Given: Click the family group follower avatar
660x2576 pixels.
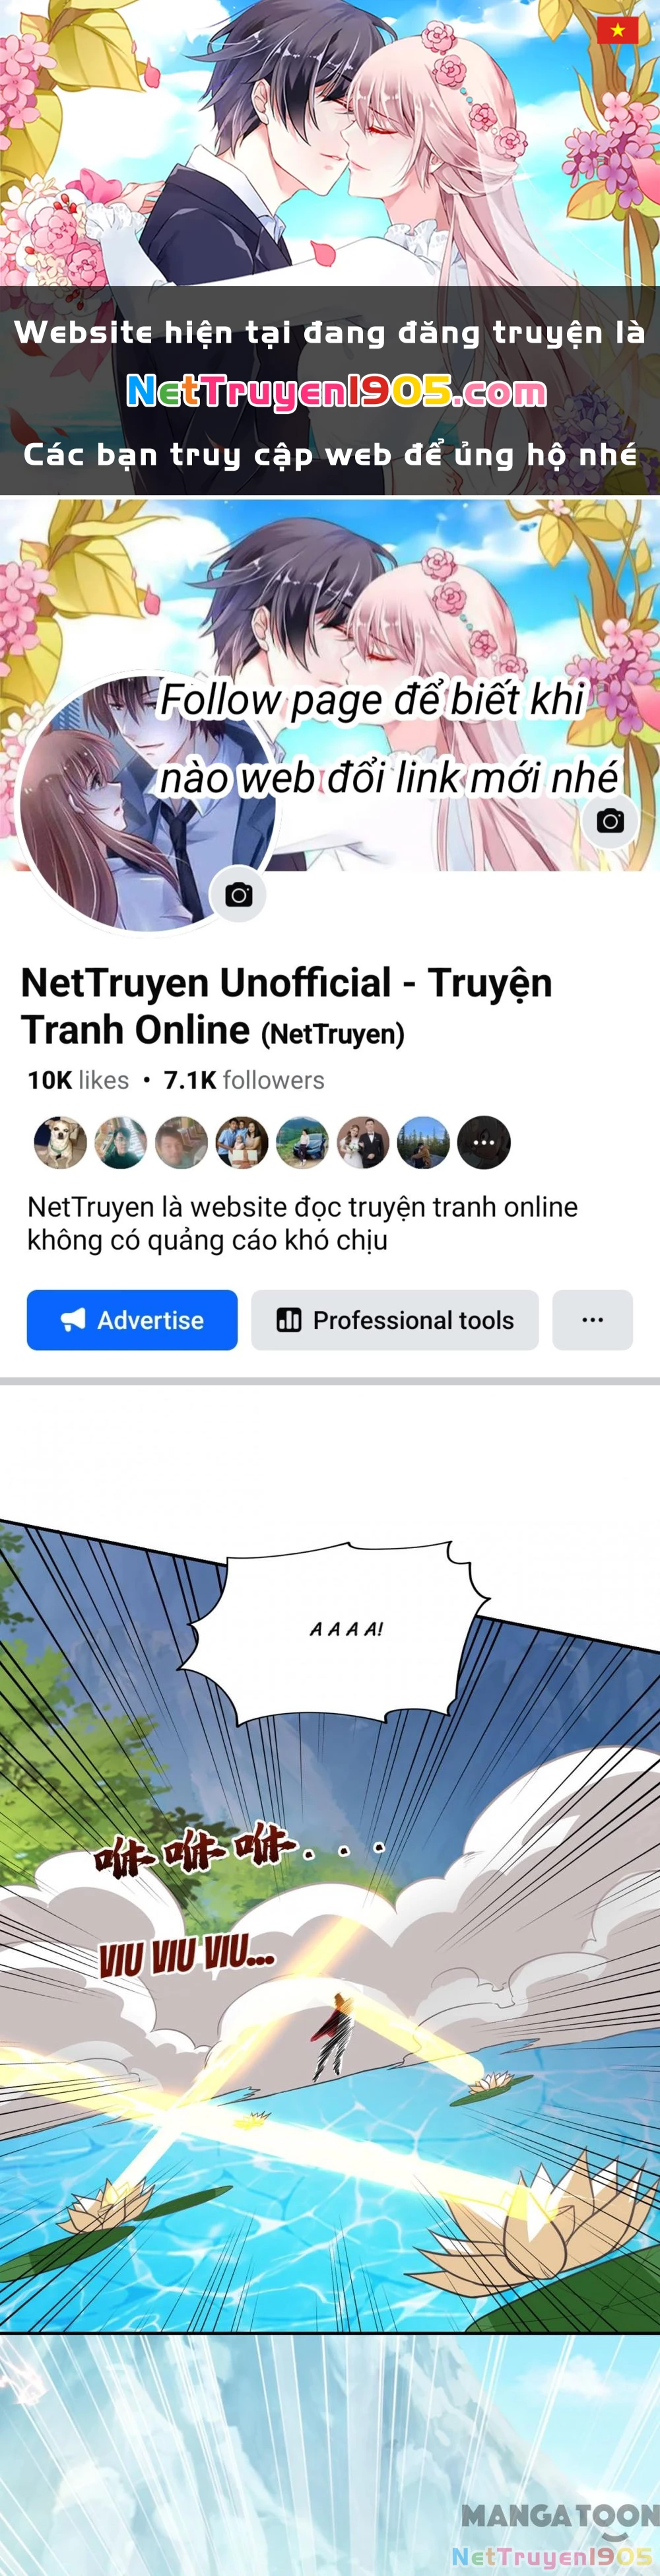Looking at the screenshot, I should (x=242, y=1142).
